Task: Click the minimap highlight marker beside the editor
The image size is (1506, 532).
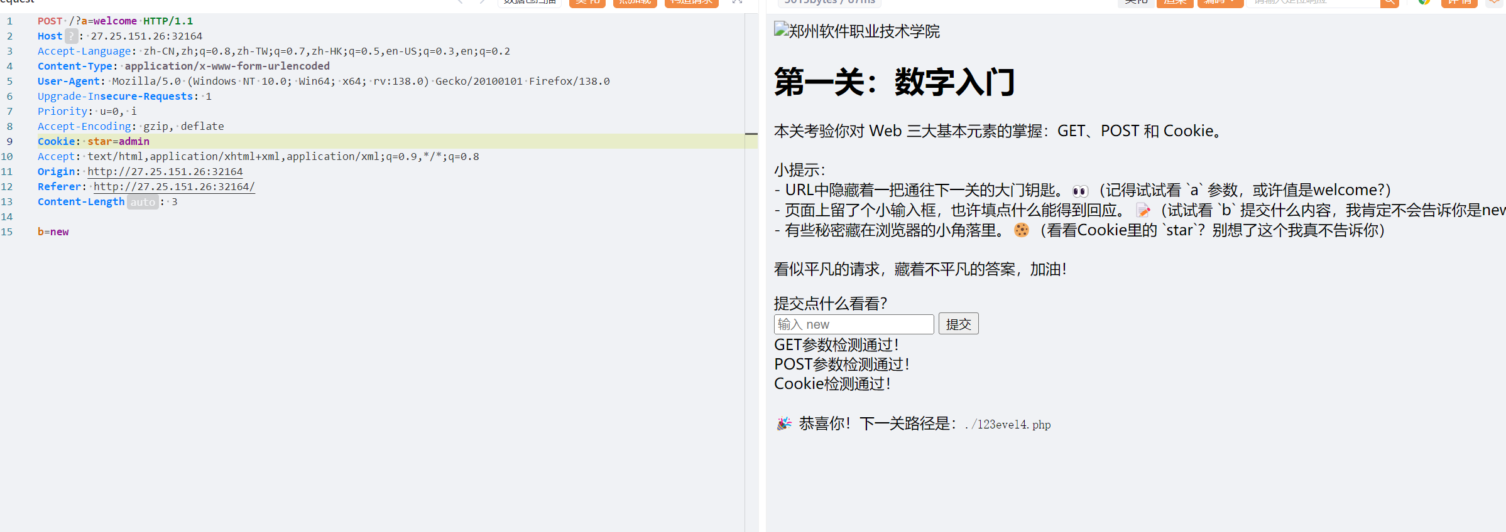Action: click(751, 134)
